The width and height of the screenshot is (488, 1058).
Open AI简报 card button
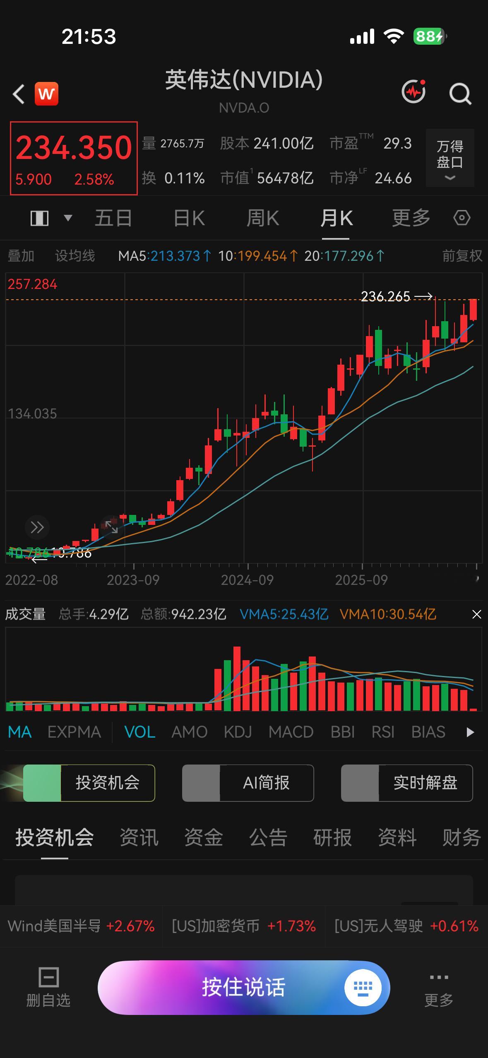[x=248, y=783]
